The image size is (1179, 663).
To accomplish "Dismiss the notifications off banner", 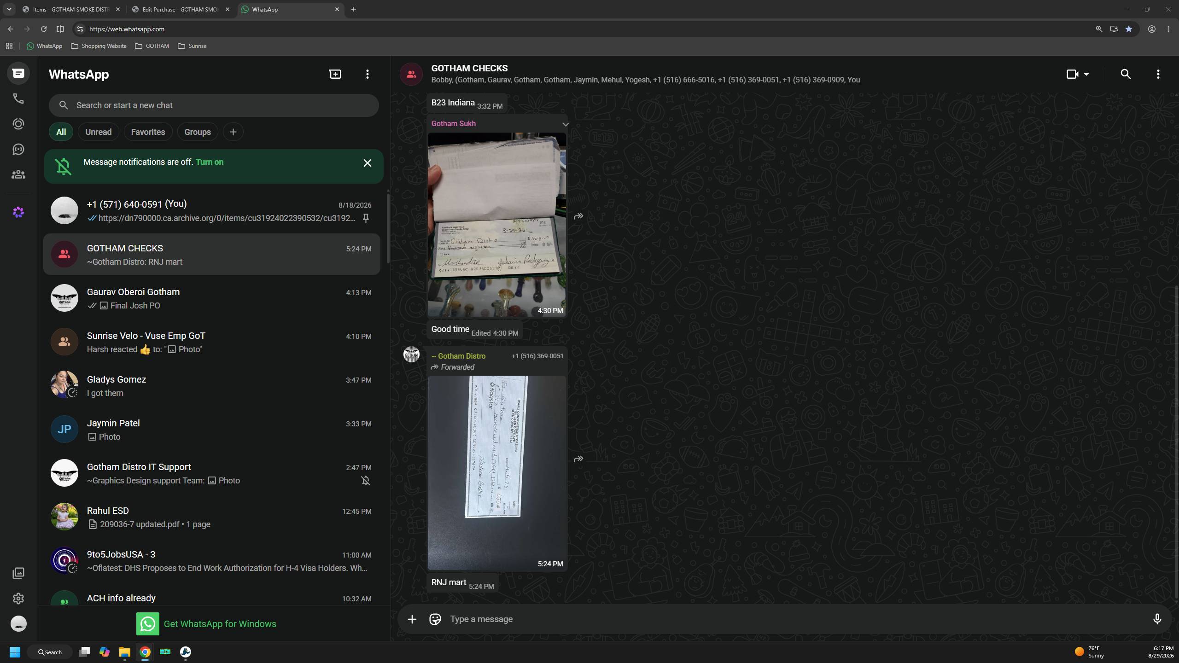I will pyautogui.click(x=367, y=163).
